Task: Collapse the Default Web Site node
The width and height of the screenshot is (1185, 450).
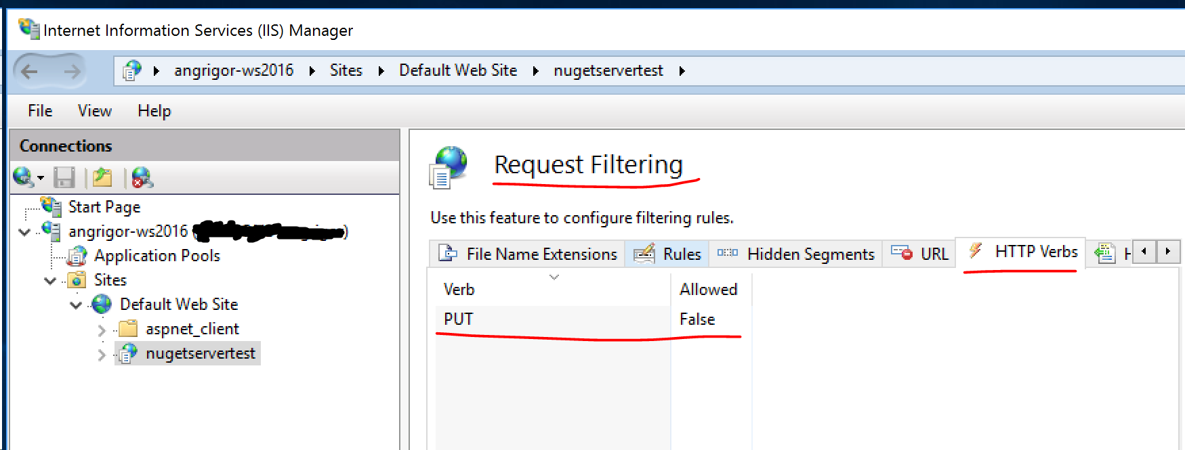Action: click(76, 305)
